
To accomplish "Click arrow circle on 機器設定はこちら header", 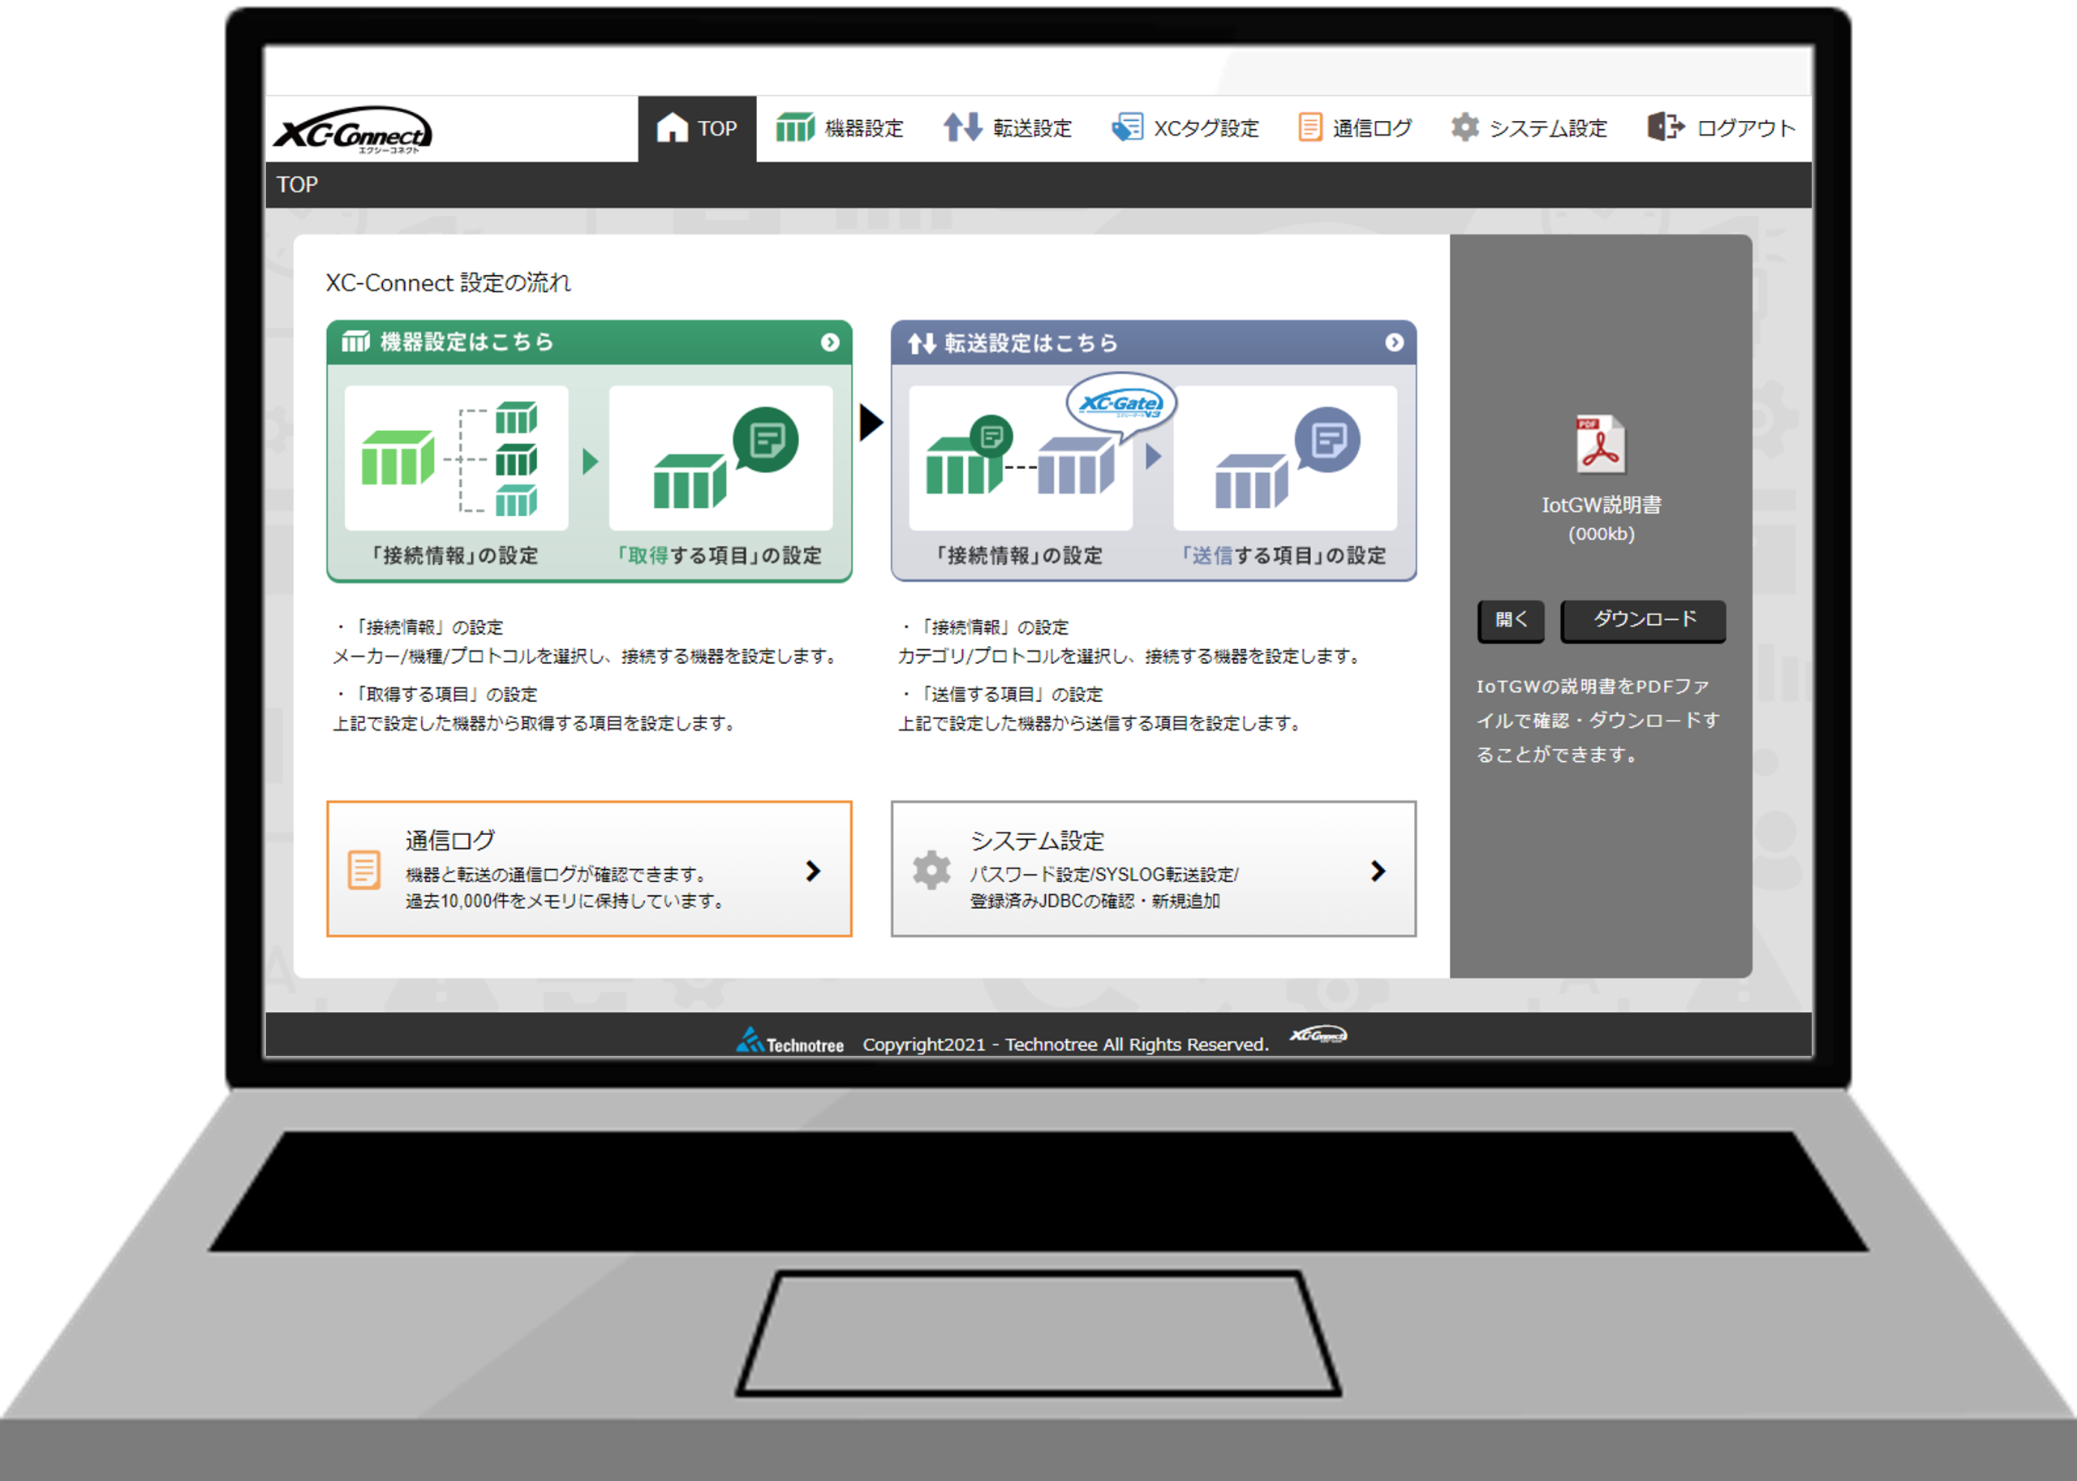I will 830,342.
